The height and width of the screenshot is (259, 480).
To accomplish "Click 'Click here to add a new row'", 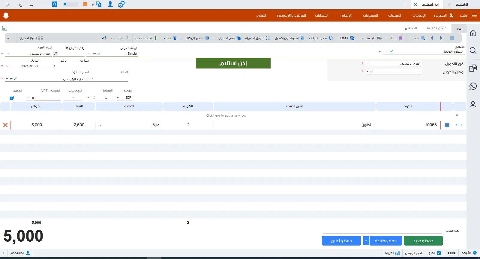I will [226, 115].
